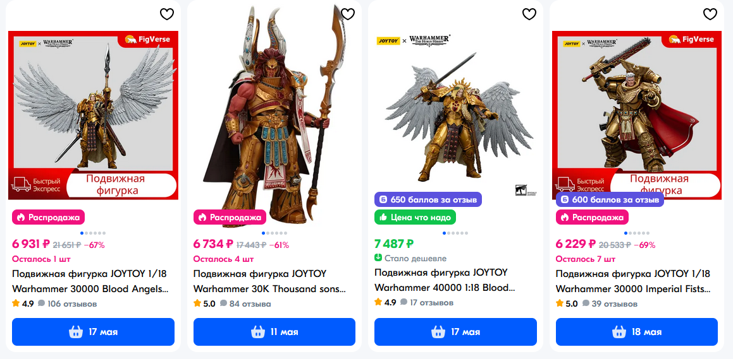Click the 650 баллов за отзыв badge
733x359 pixels.
[x=428, y=199]
